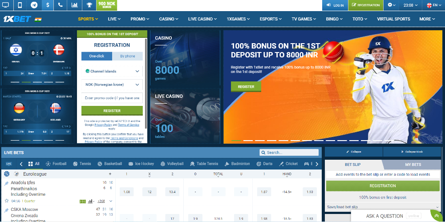445x222 pixels.
Task: Open the payments dollar icon
Action: point(48,5)
